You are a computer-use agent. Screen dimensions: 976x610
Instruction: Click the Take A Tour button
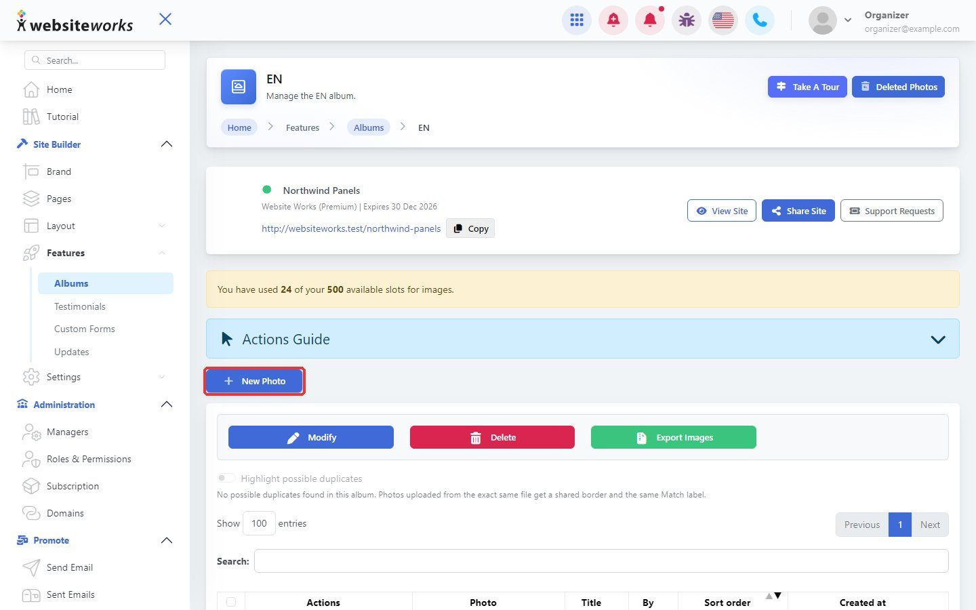[x=807, y=87]
